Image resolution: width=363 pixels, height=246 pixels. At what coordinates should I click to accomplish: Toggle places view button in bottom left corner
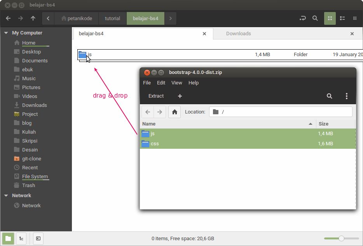click(x=9, y=239)
